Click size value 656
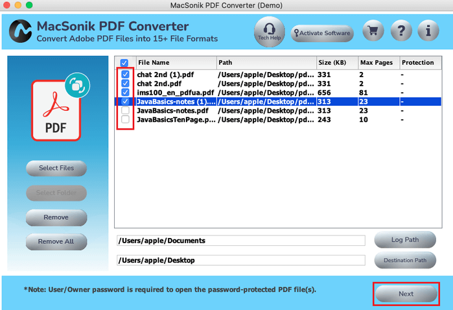This screenshot has height=310, width=453. click(x=324, y=93)
